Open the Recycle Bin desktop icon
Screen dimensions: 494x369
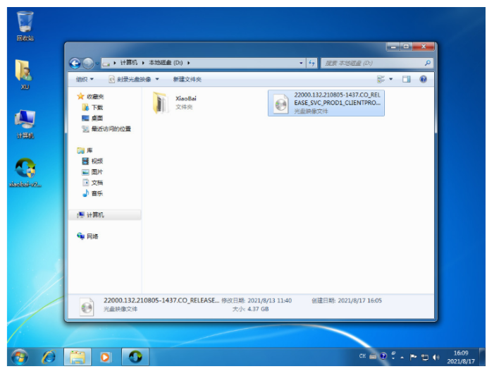25,27
